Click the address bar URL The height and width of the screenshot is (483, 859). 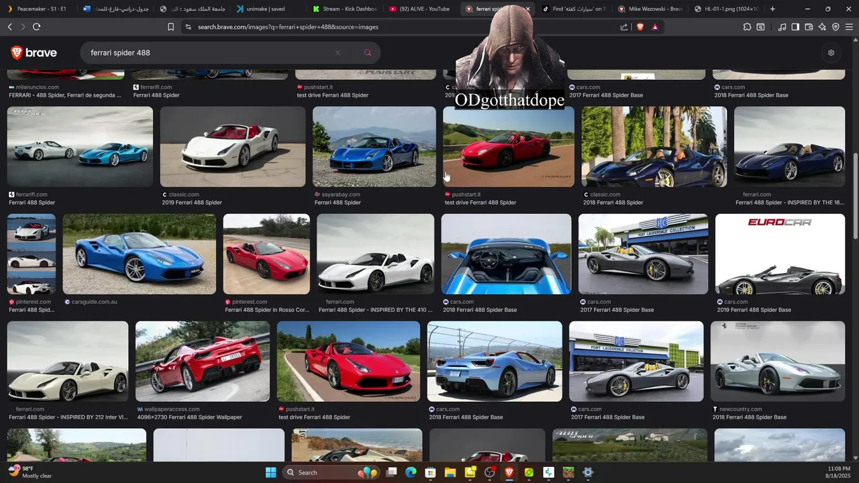288,27
